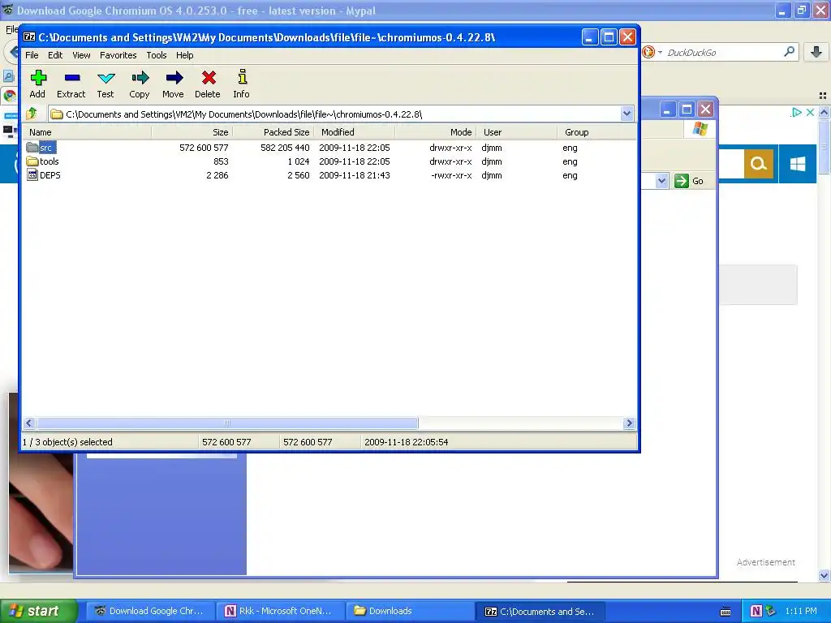This screenshot has height=623, width=831.
Task: Sort by Group column header
Action: pos(596,132)
